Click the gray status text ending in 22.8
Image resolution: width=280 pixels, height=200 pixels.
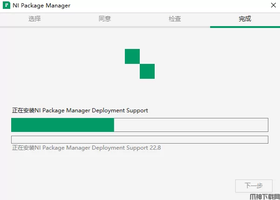(x=86, y=148)
